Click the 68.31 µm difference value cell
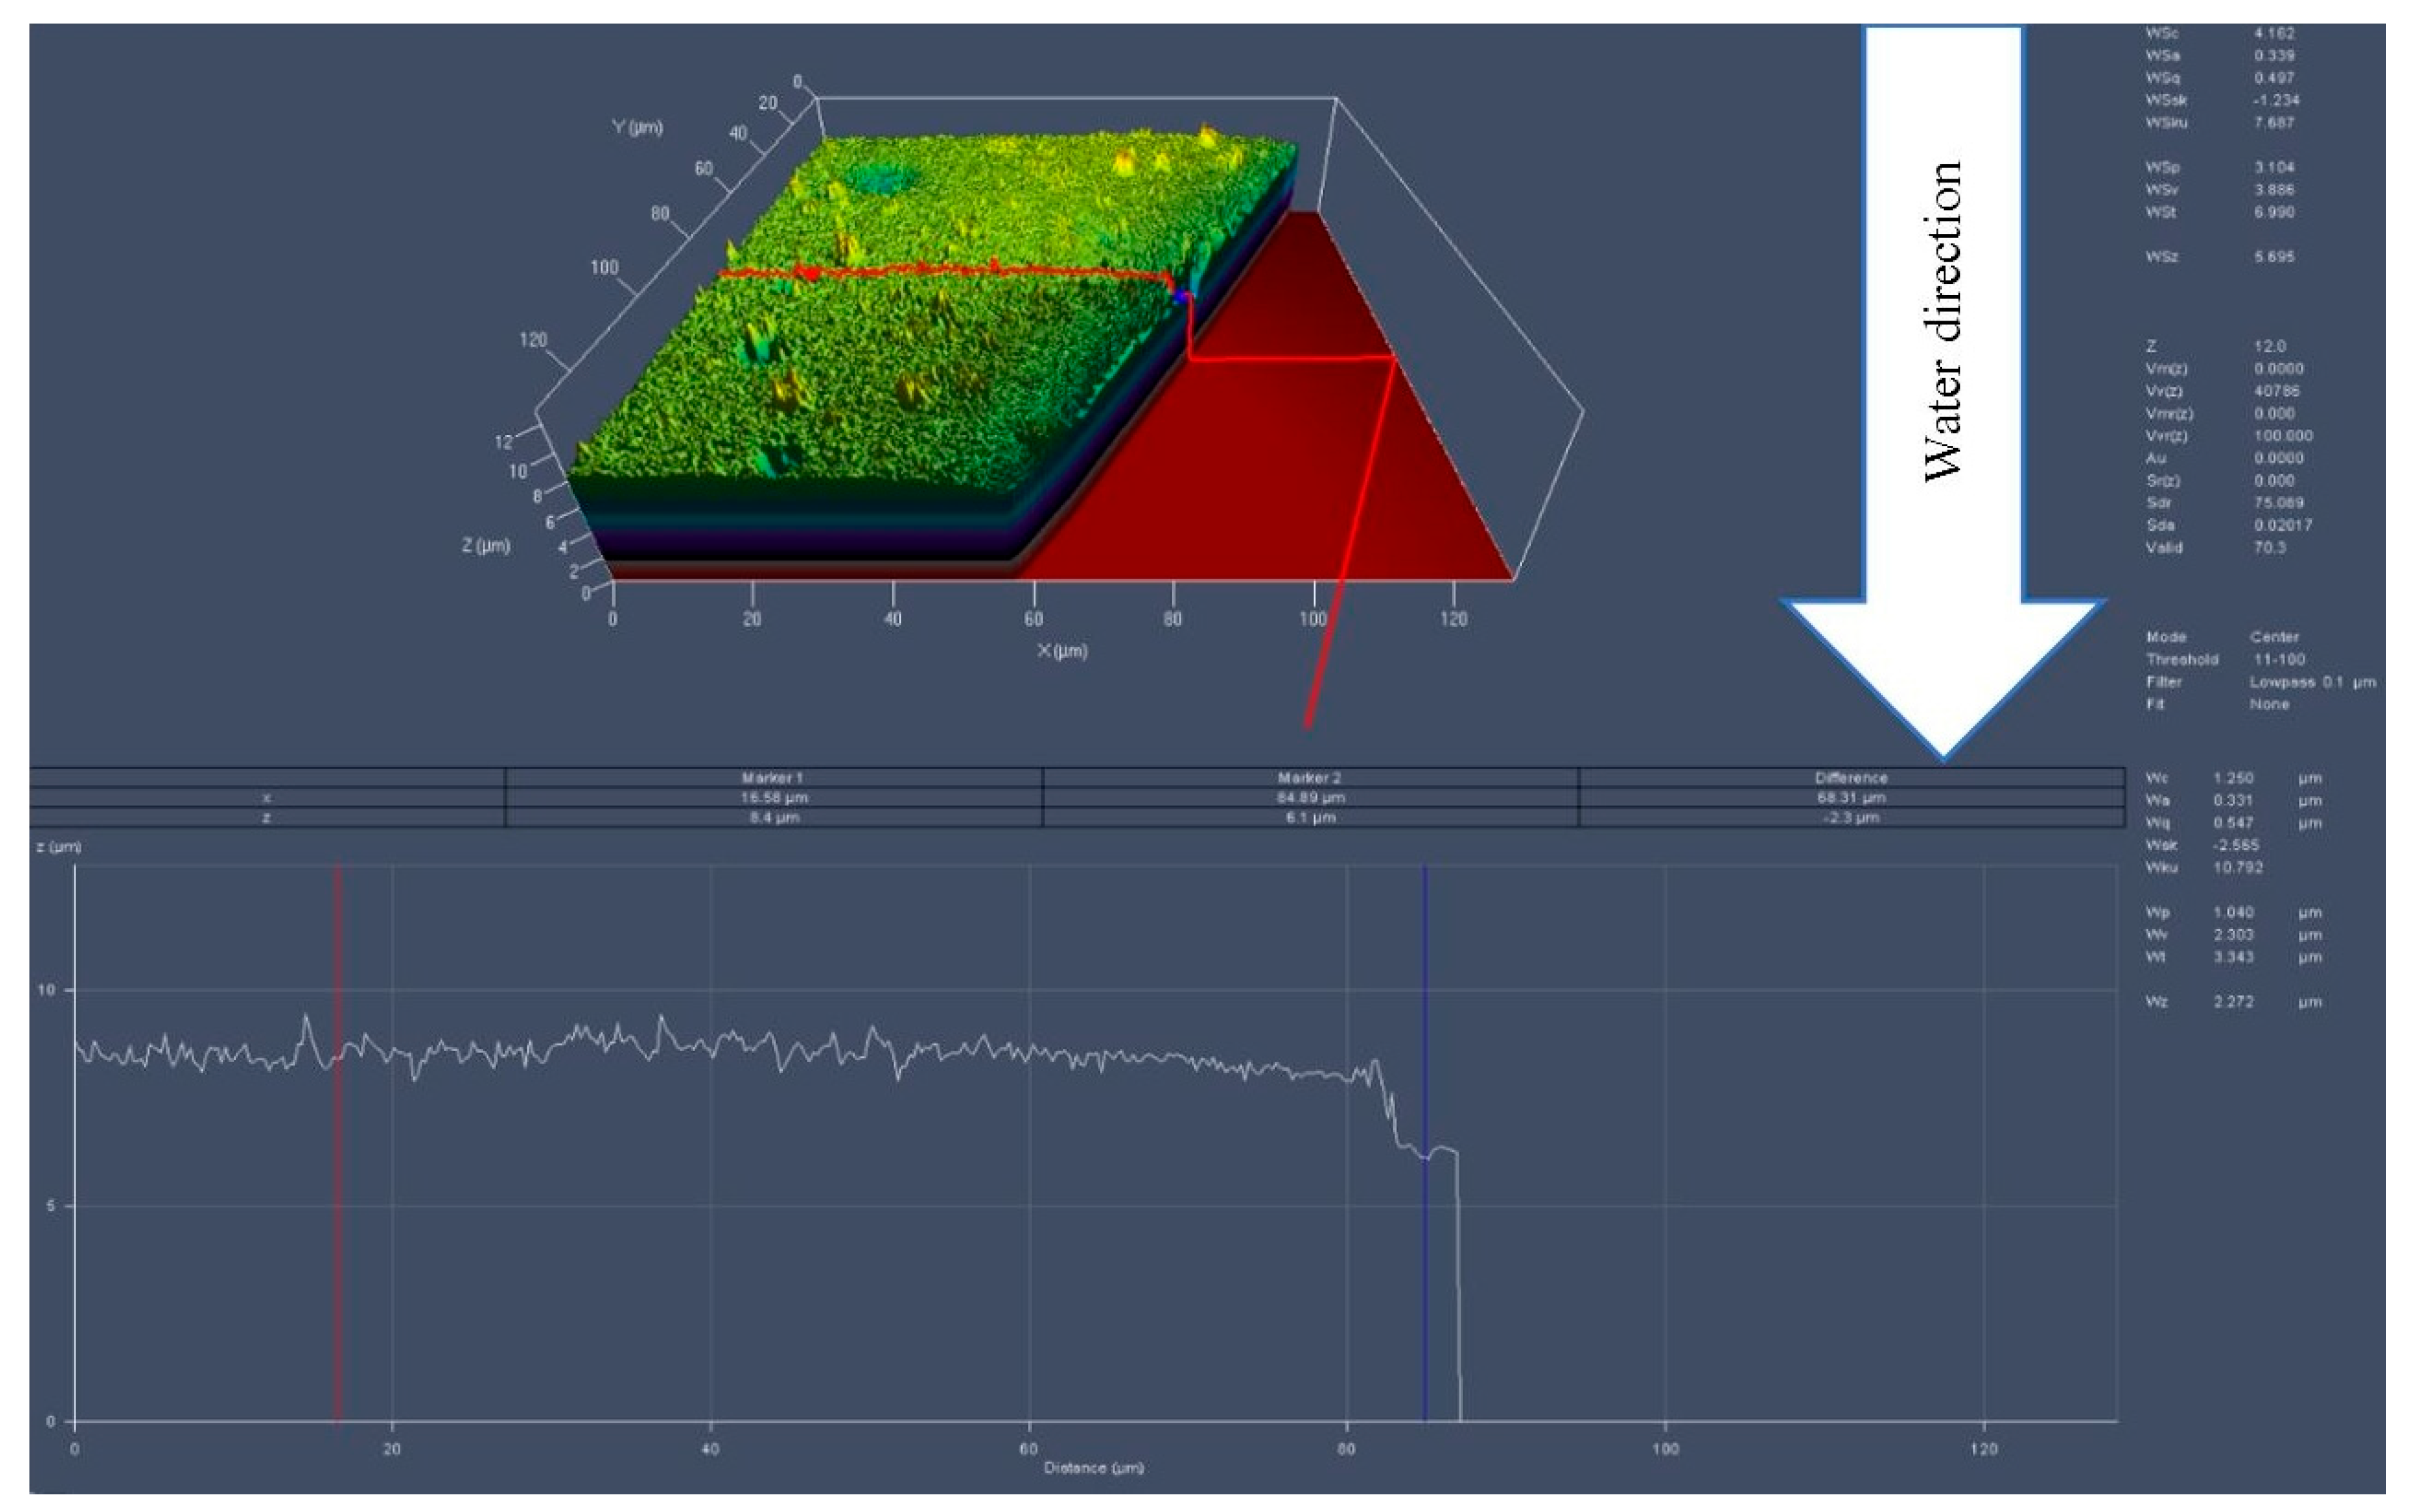2411x1512 pixels. (x=1851, y=797)
